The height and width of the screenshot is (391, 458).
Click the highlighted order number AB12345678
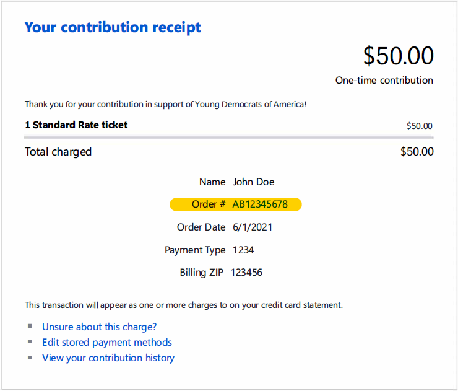(x=260, y=204)
